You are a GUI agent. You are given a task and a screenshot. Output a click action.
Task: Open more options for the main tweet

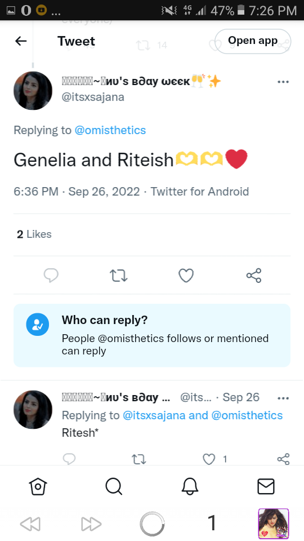point(283,82)
